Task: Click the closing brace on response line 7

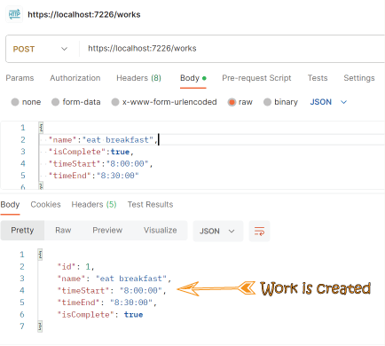Action: [40, 326]
